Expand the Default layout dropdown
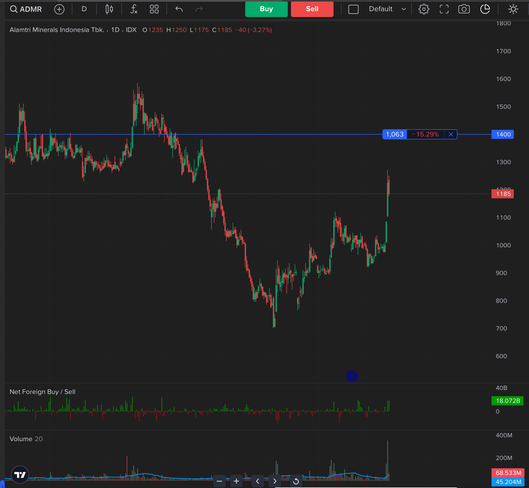This screenshot has height=488, width=529. [x=387, y=9]
